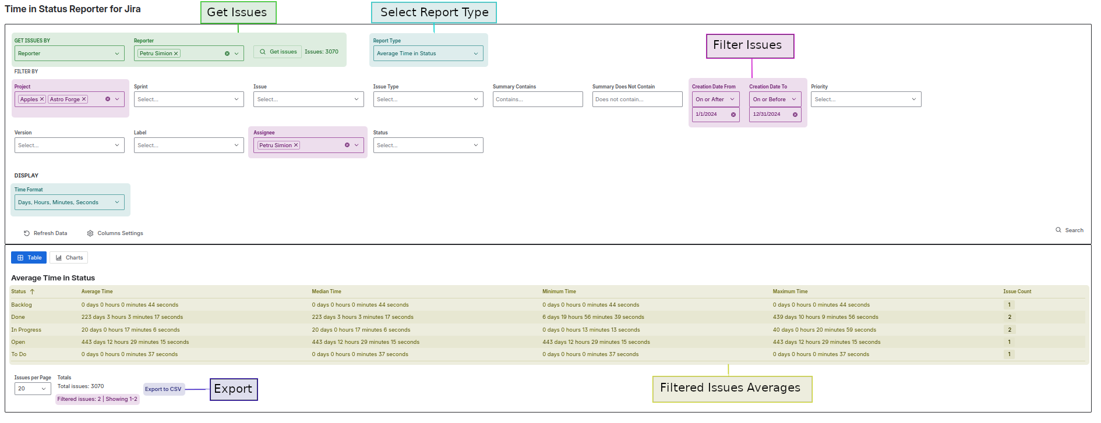Sort by Maximum Time column header
The height and width of the screenshot is (423, 1101).
pos(791,292)
